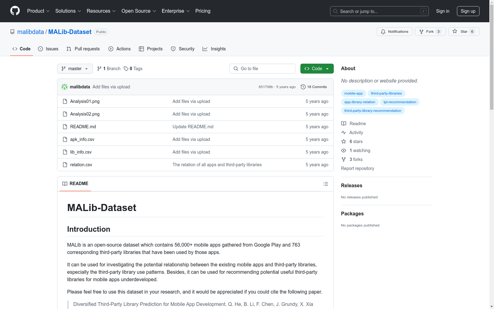This screenshot has height=309, width=494.
Task: Open the mobile-app topic tag
Action: coord(354,93)
